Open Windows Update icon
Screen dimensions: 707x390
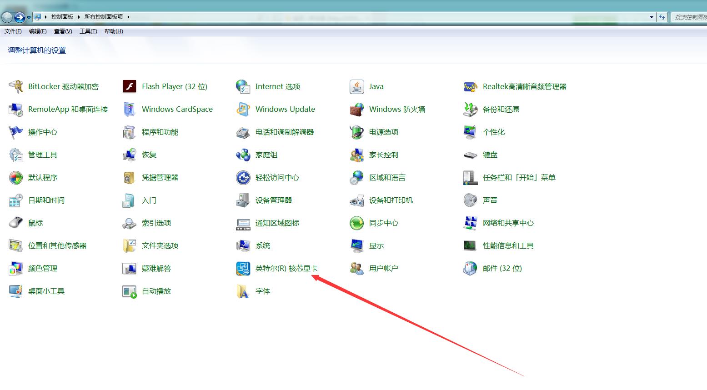[x=243, y=109]
